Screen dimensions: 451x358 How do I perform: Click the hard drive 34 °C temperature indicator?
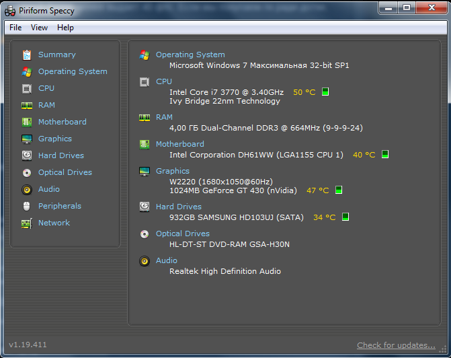(x=345, y=217)
